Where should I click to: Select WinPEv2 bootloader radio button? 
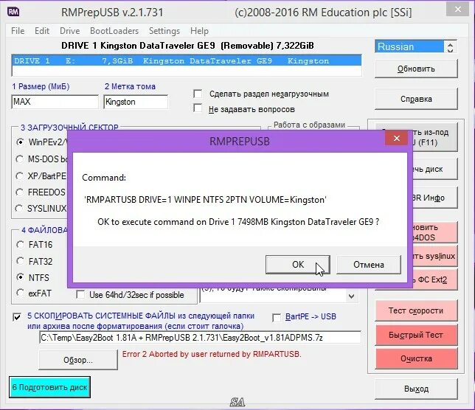tap(20, 142)
